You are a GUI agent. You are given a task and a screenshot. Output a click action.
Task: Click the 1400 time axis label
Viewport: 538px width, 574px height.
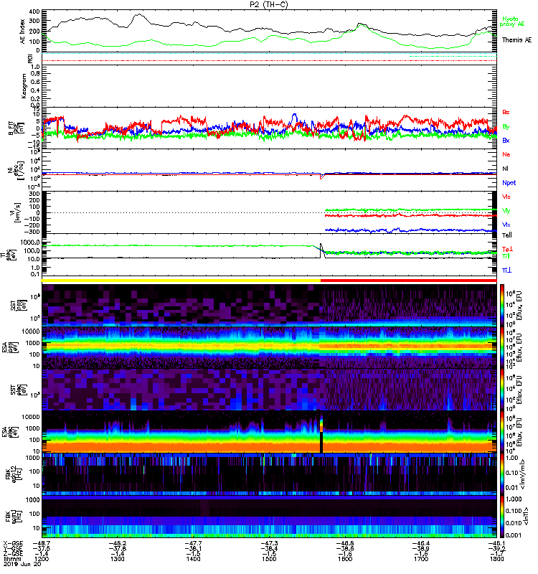pos(193,559)
